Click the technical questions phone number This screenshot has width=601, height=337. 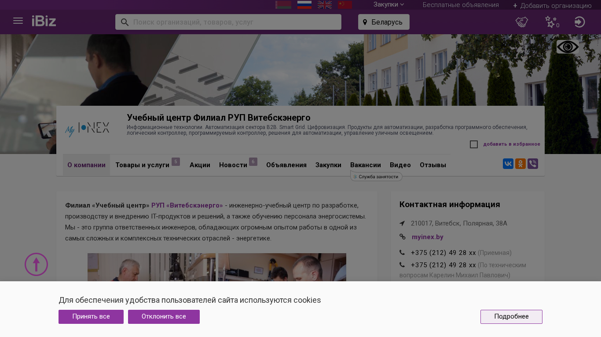443,265
